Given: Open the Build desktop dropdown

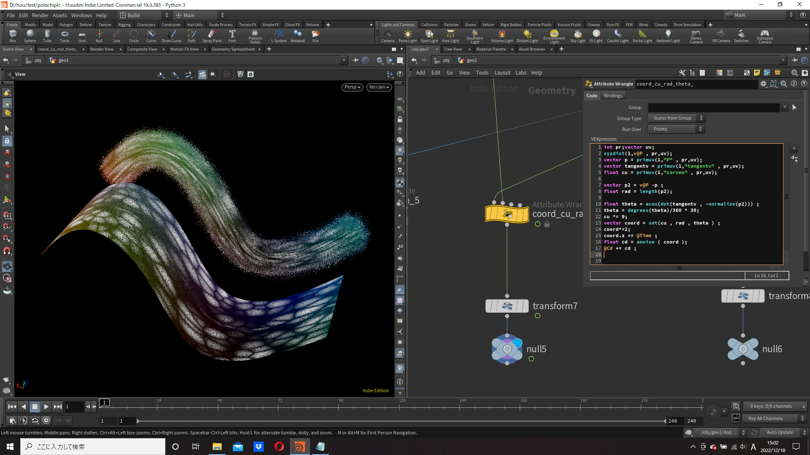Looking at the screenshot, I should (143, 15).
